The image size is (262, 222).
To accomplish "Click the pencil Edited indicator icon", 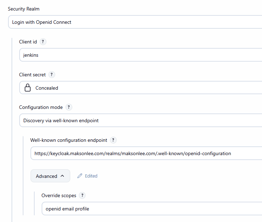I will [80, 176].
